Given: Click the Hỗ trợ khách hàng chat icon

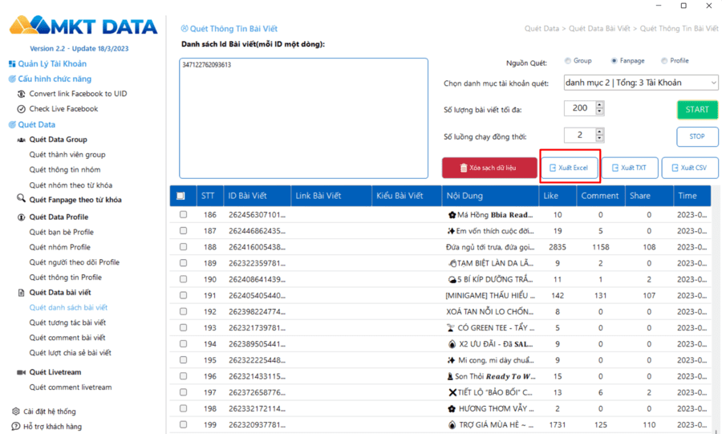Looking at the screenshot, I should coord(16,426).
